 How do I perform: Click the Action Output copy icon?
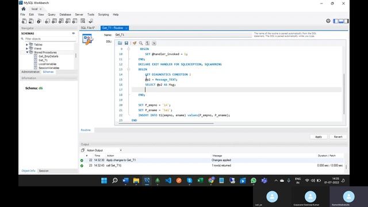point(83,150)
